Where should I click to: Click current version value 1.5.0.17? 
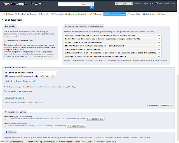tap(43, 73)
